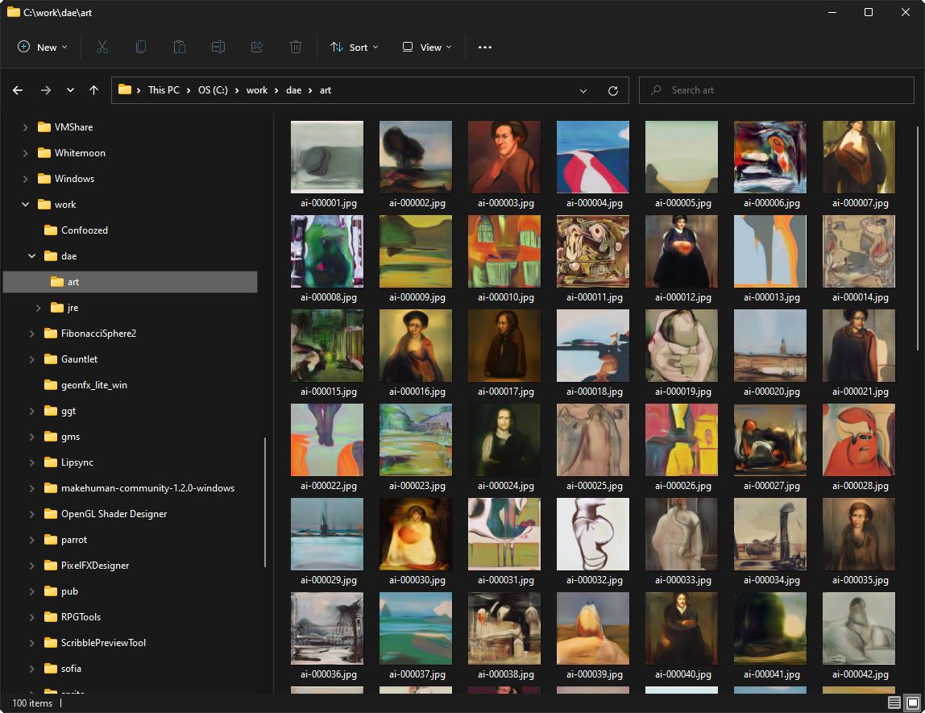925x713 pixels.
Task: Select thumbnail ai-000030.jpg
Action: pyautogui.click(x=416, y=534)
